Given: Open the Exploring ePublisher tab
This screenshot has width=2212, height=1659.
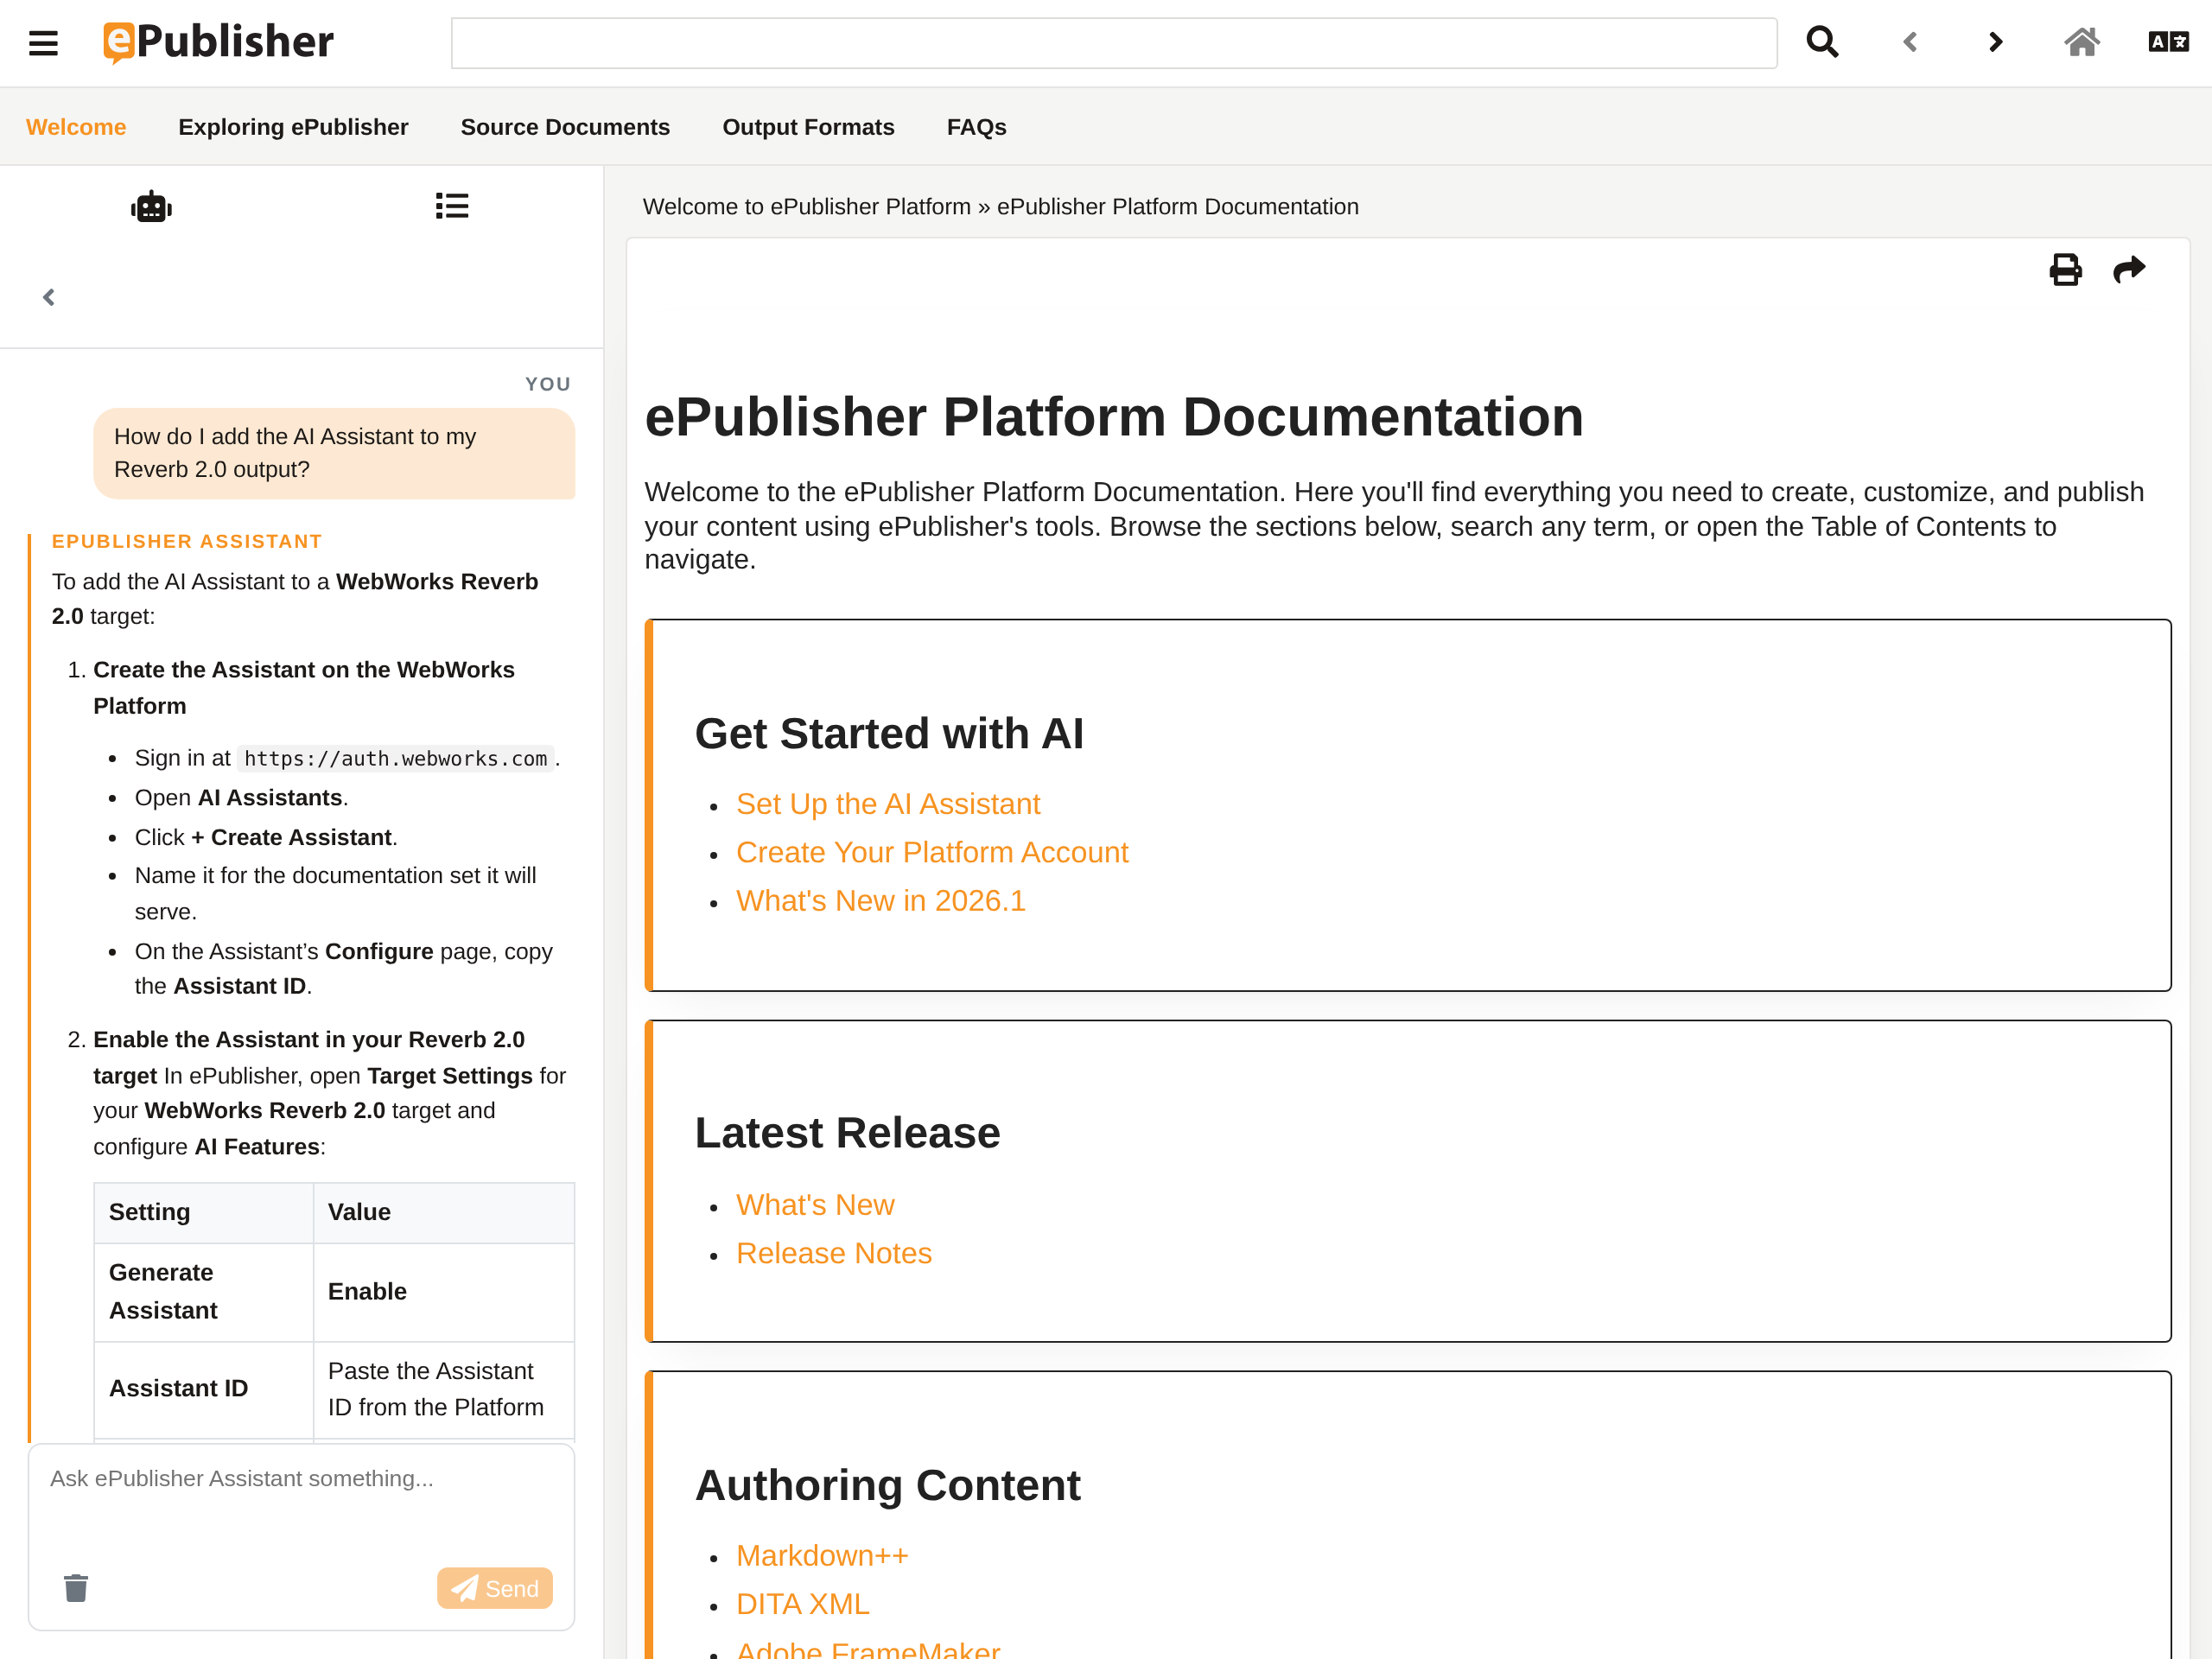Looking at the screenshot, I should click(x=293, y=127).
